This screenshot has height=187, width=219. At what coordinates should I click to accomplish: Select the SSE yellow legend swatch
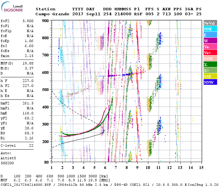click(x=210, y=77)
